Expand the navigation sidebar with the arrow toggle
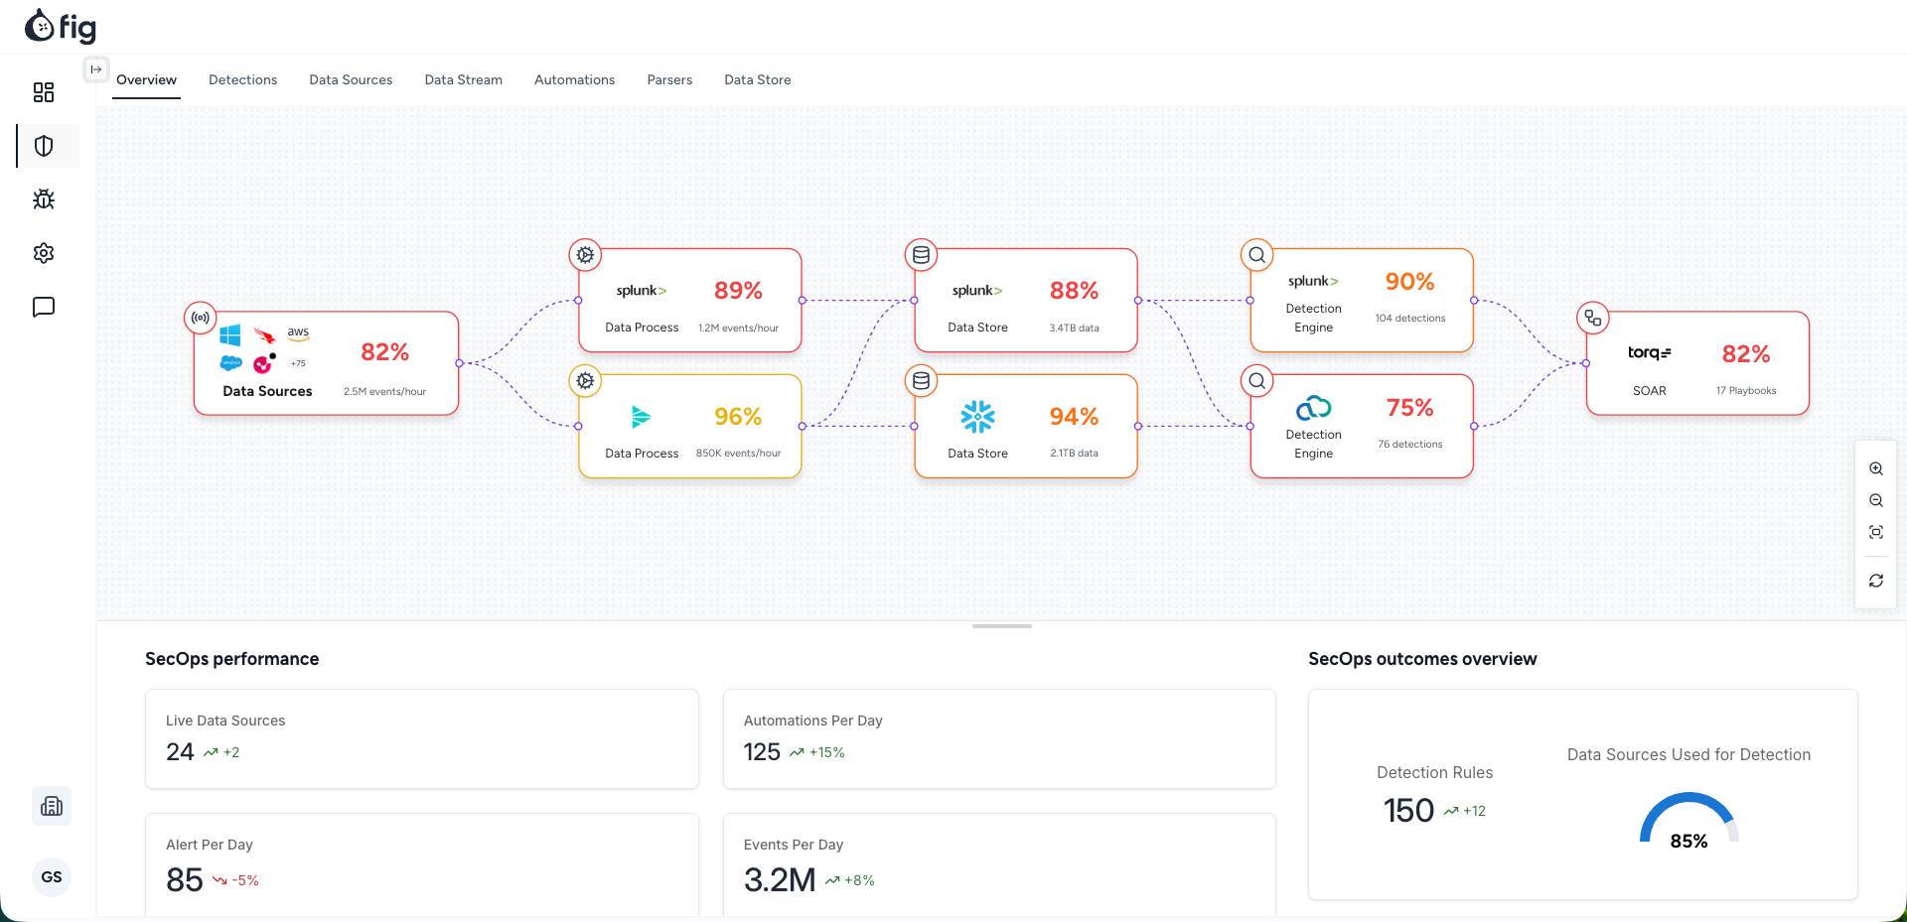This screenshot has height=922, width=1907. pos(95,69)
